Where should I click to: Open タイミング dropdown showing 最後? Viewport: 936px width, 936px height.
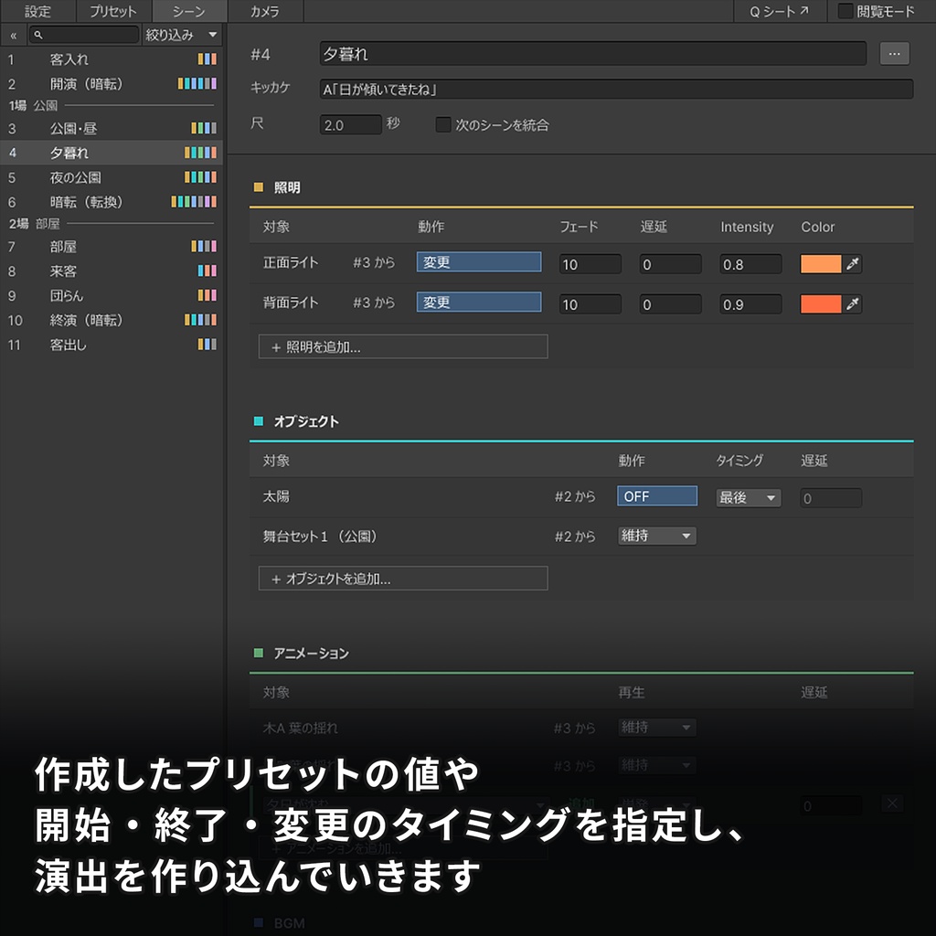click(x=749, y=498)
